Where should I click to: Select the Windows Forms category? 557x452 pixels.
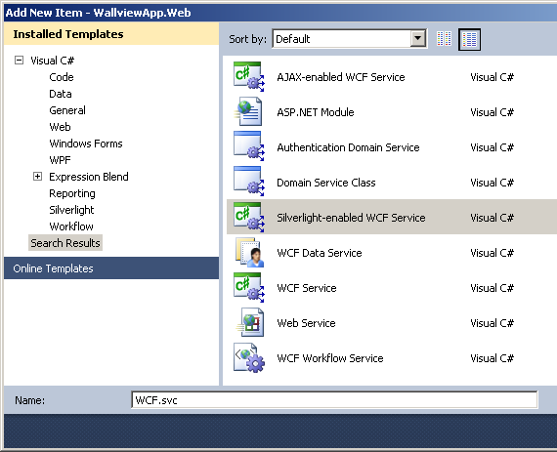86,144
